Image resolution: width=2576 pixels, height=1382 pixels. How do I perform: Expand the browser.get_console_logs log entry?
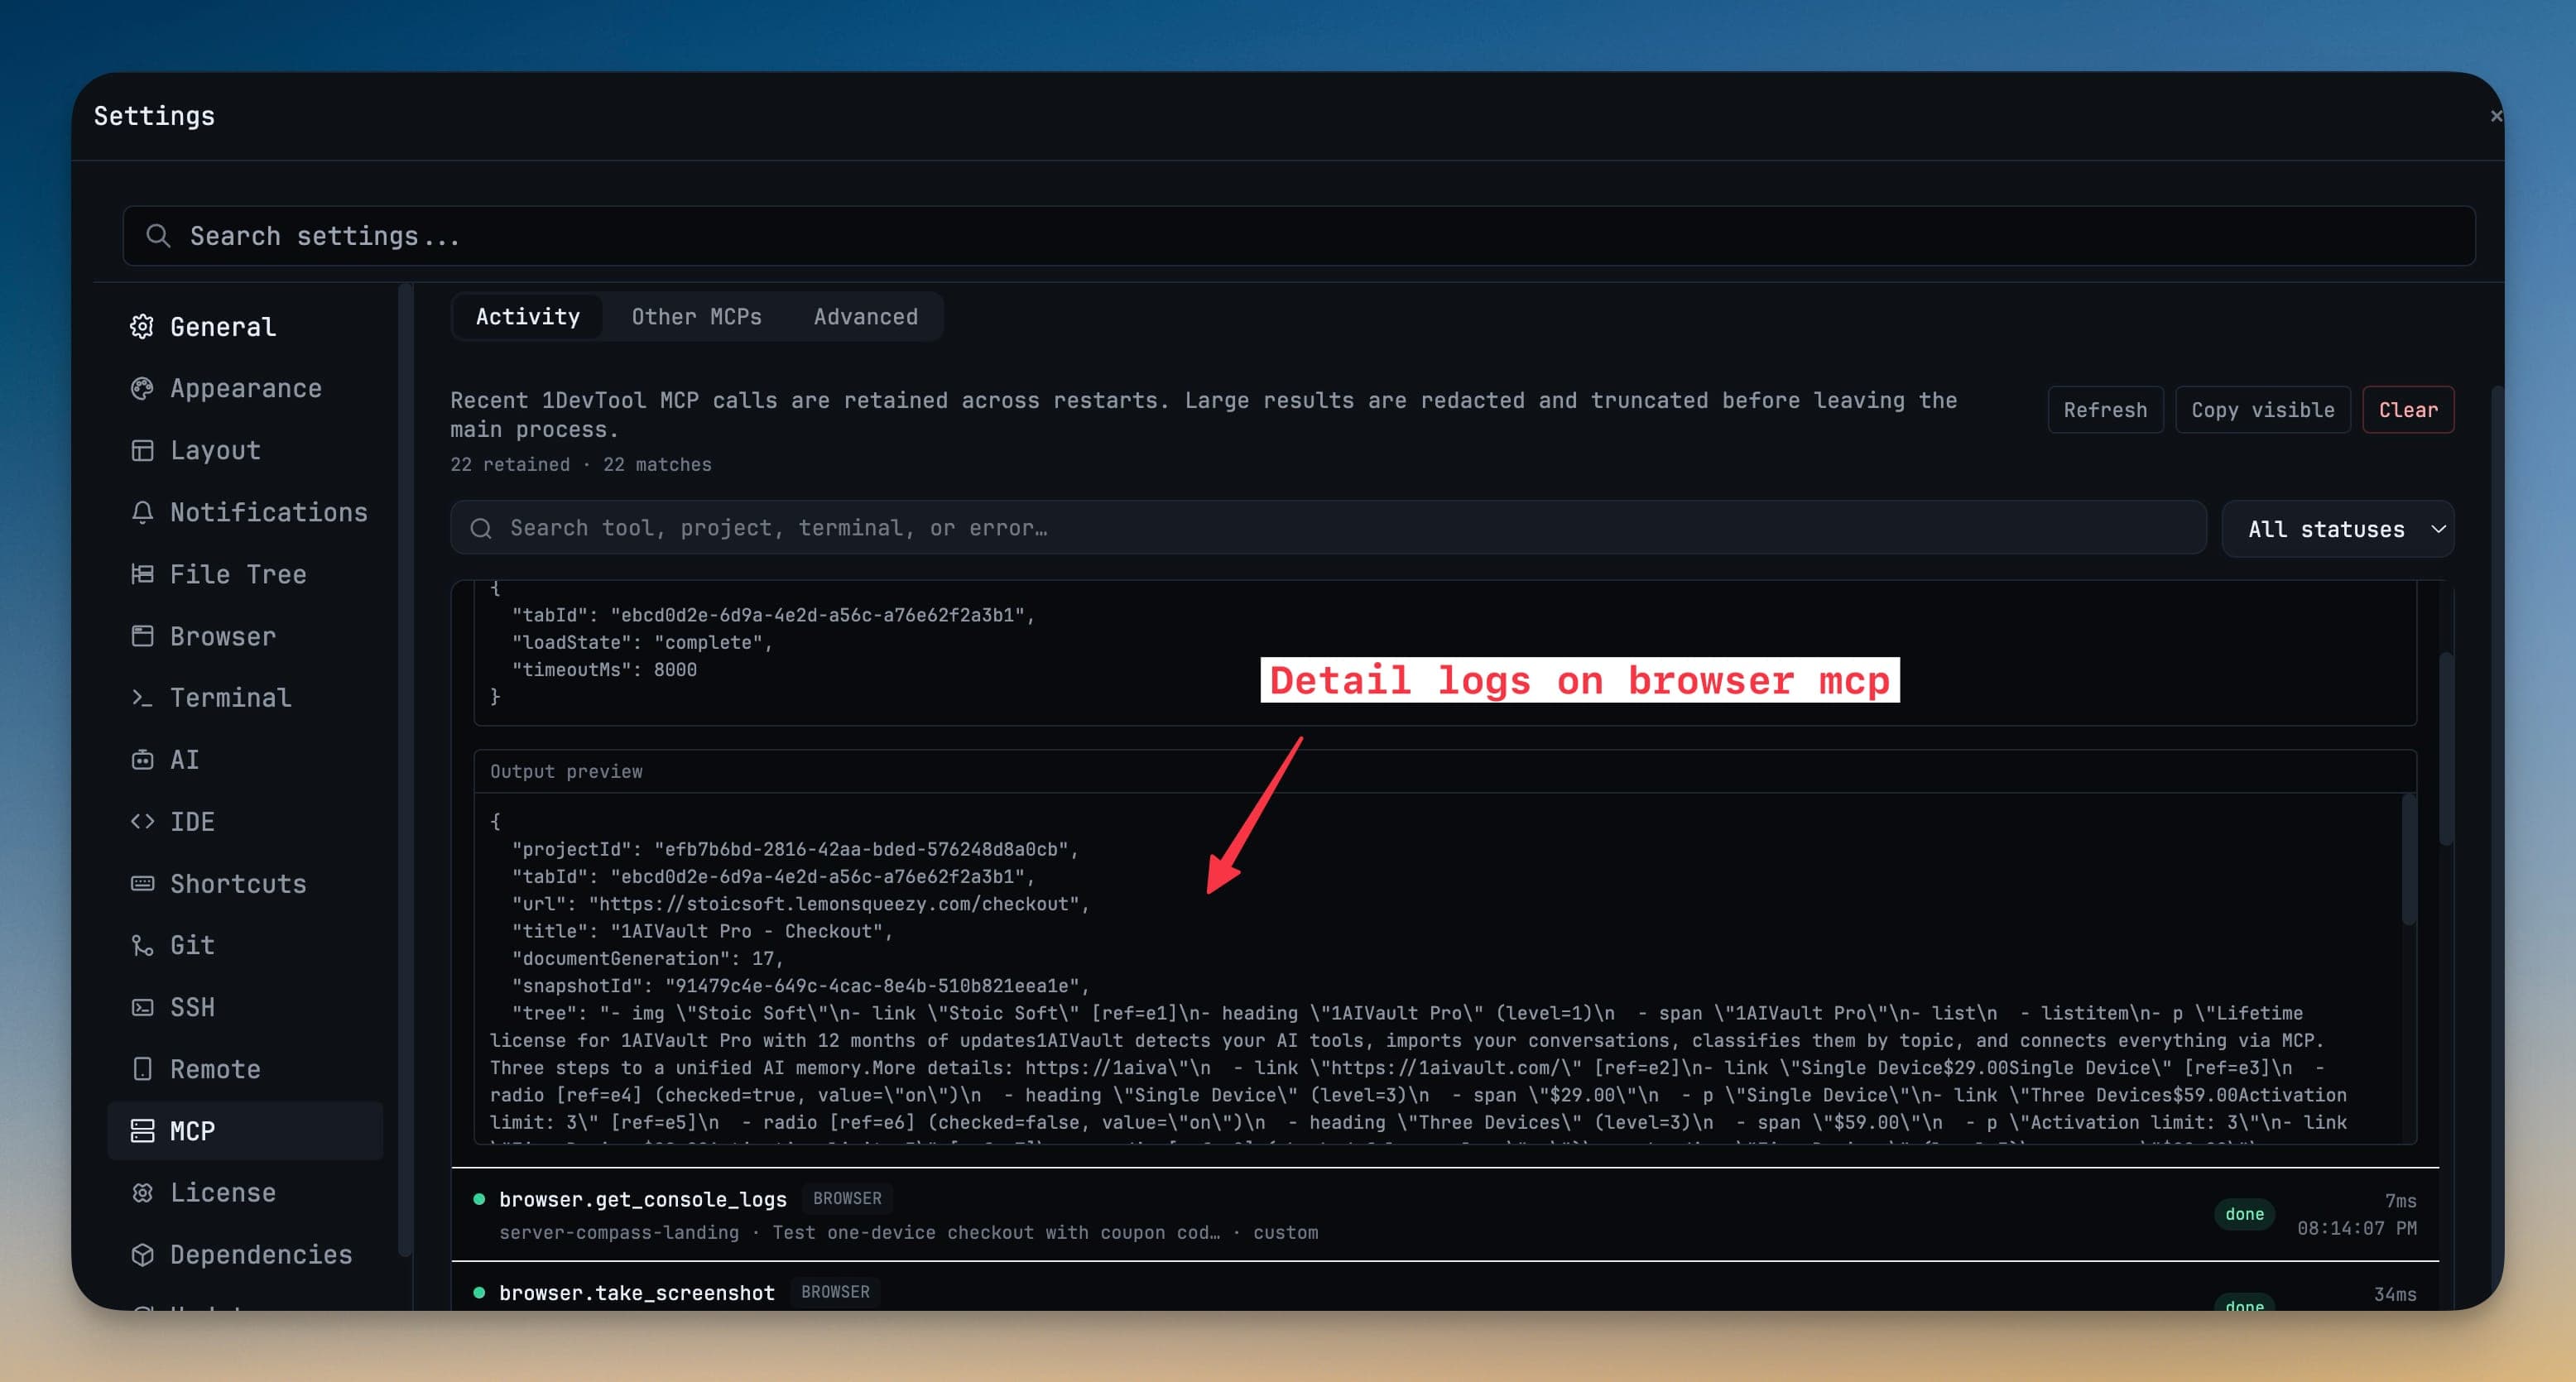pos(1444,1214)
